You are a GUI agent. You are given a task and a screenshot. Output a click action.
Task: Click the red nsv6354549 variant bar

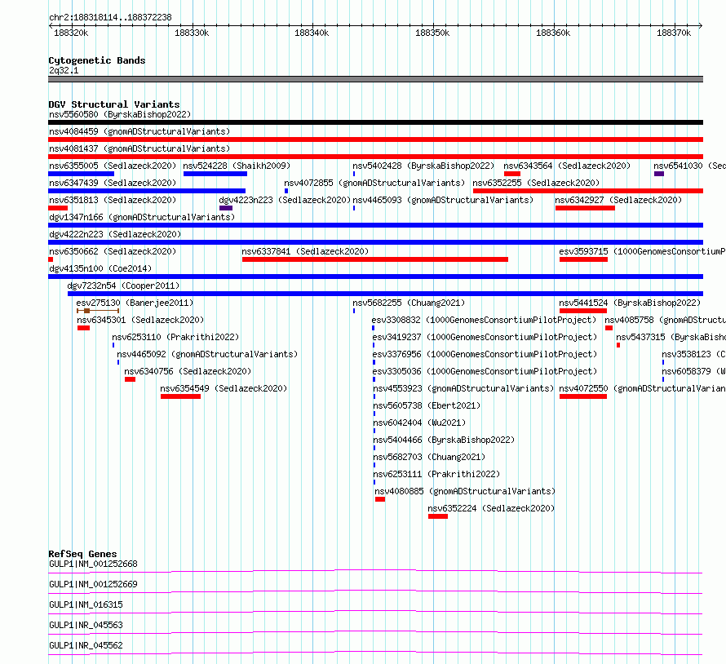click(180, 396)
